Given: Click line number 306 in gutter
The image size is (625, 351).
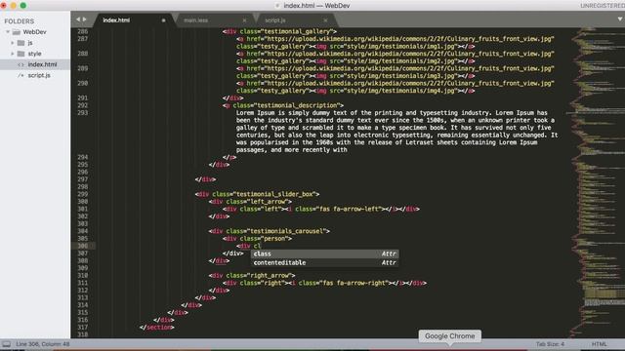Looking at the screenshot, I should (x=82, y=246).
